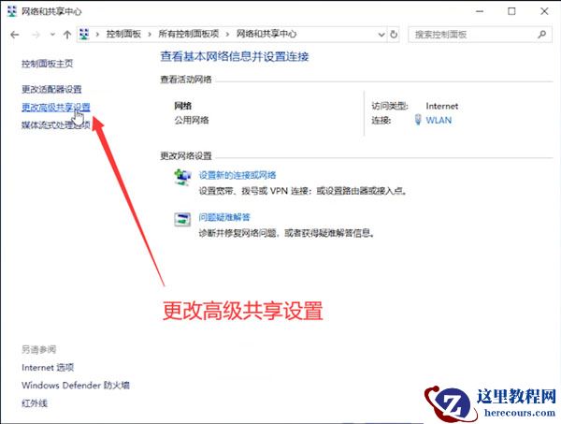Click the new connection setup icon

coord(182,177)
